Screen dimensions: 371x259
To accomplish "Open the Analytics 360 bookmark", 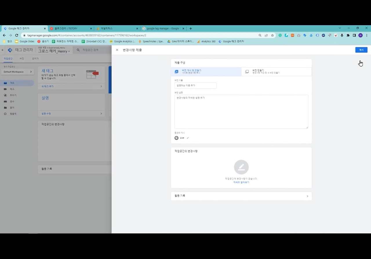I will click(206, 41).
